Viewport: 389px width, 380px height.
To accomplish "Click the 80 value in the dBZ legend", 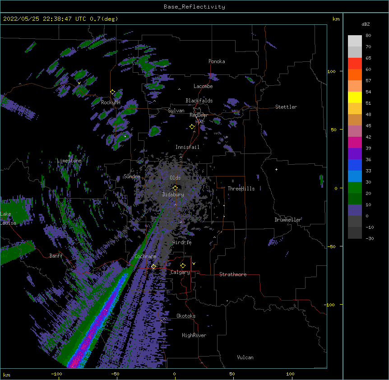I will tap(368, 36).
